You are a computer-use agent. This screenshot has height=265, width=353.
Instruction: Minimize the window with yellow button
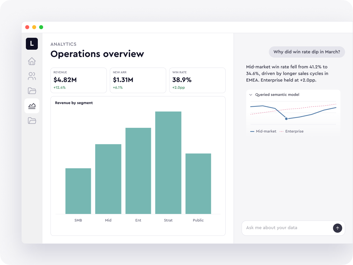point(34,27)
